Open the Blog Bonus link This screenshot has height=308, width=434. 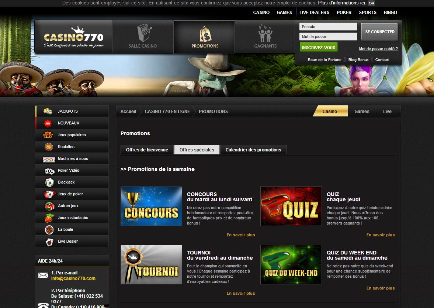point(358,59)
